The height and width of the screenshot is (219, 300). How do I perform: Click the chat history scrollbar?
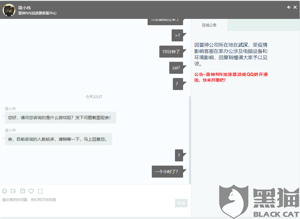(190, 140)
